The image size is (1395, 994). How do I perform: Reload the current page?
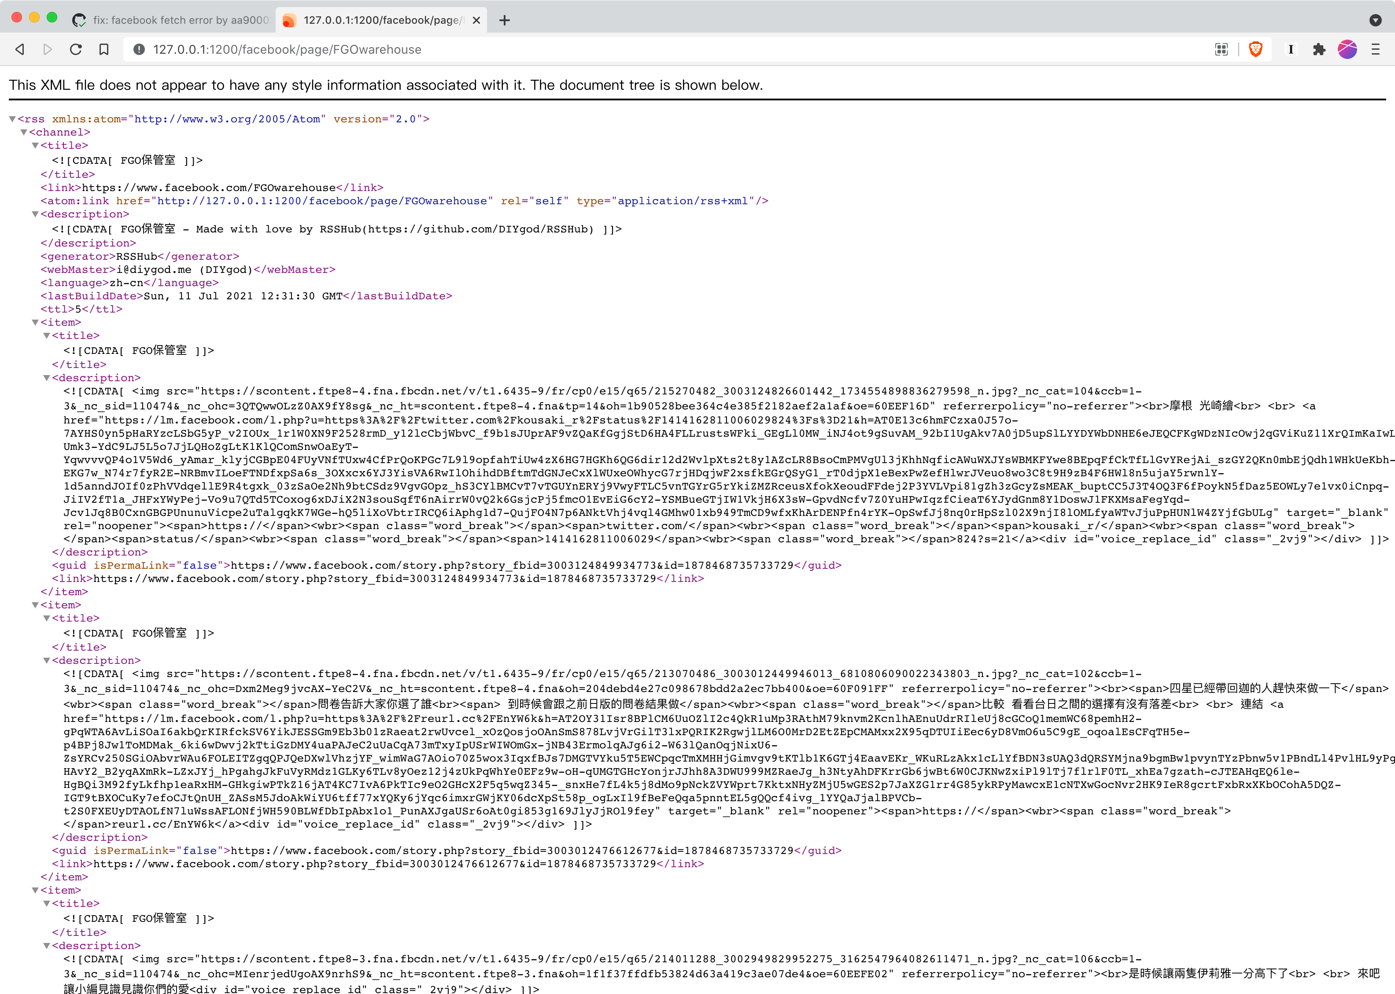(x=76, y=50)
